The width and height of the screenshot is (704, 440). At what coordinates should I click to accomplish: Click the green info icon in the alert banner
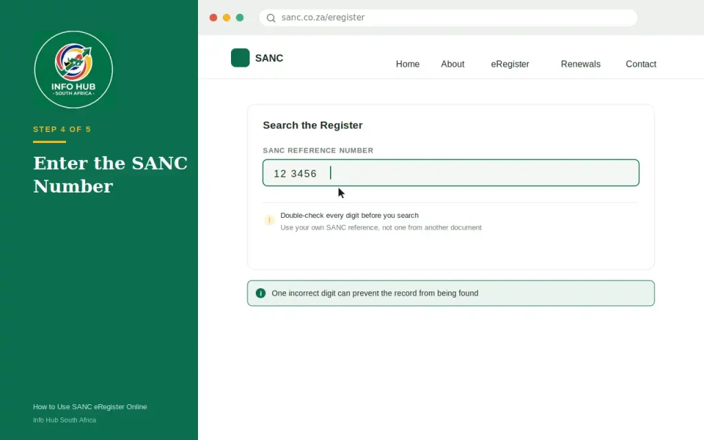[261, 293]
